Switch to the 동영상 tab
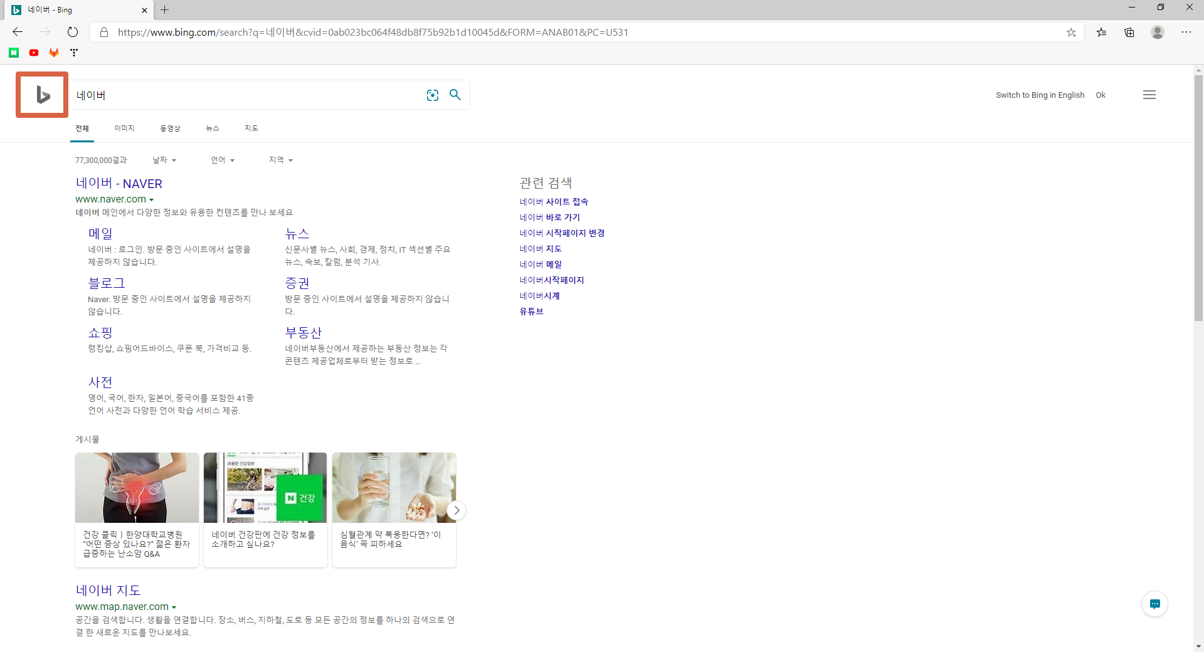Screen dimensions: 1204x652 [170, 129]
